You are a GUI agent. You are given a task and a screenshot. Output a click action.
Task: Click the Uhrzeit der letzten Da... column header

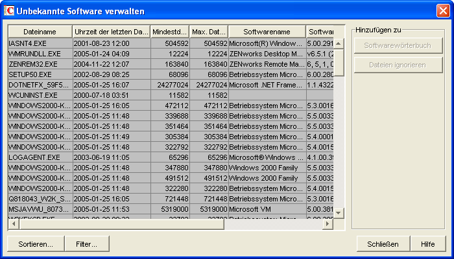[x=112, y=32]
